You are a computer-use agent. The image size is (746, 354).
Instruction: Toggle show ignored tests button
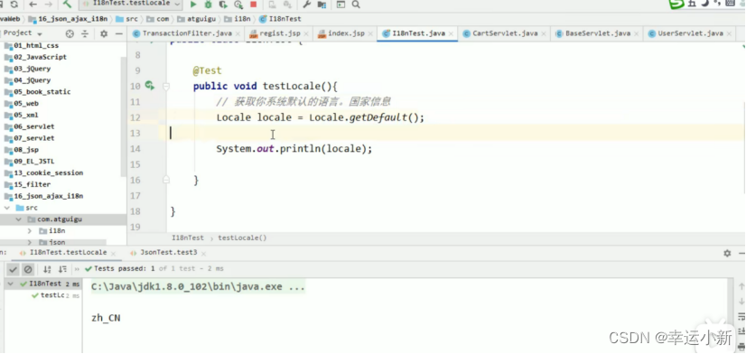(28, 269)
